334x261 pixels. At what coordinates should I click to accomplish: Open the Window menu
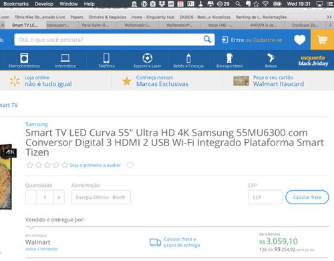tap(69, 4)
